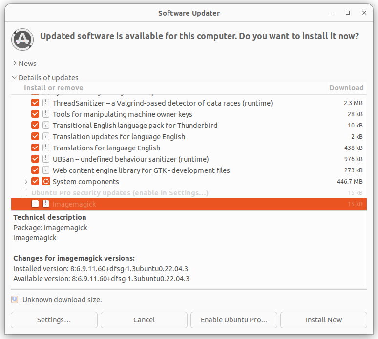Expand the News section

pos(14,64)
